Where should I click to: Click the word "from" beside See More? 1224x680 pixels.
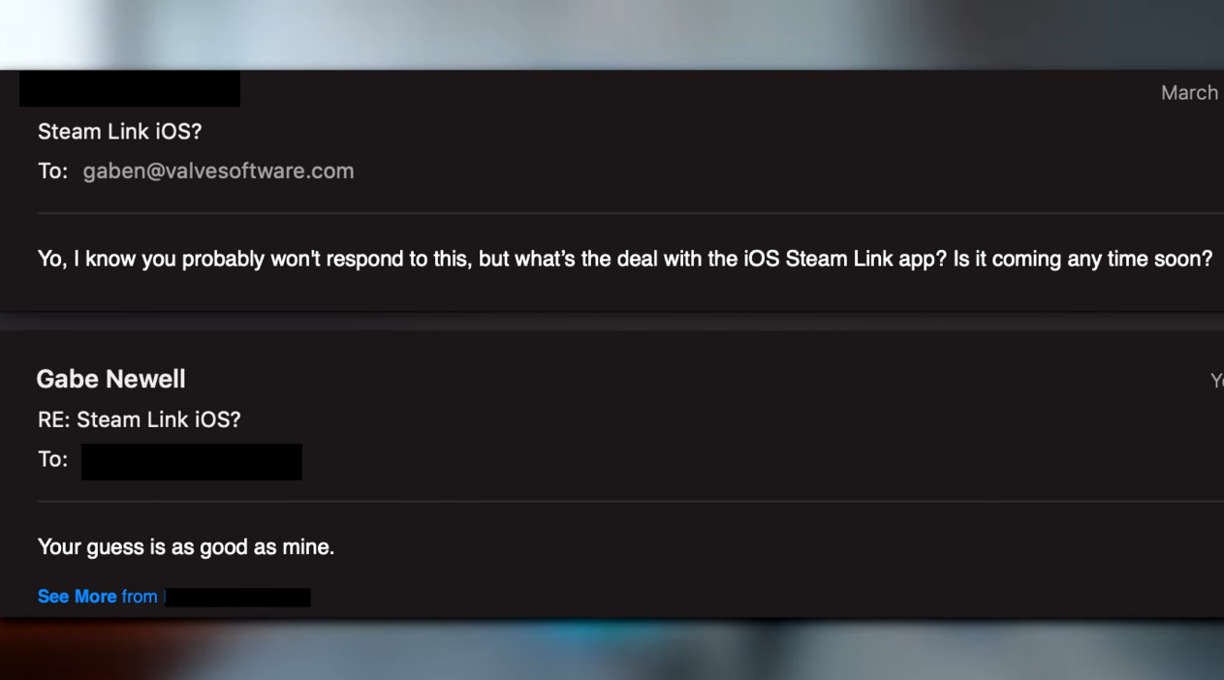140,597
